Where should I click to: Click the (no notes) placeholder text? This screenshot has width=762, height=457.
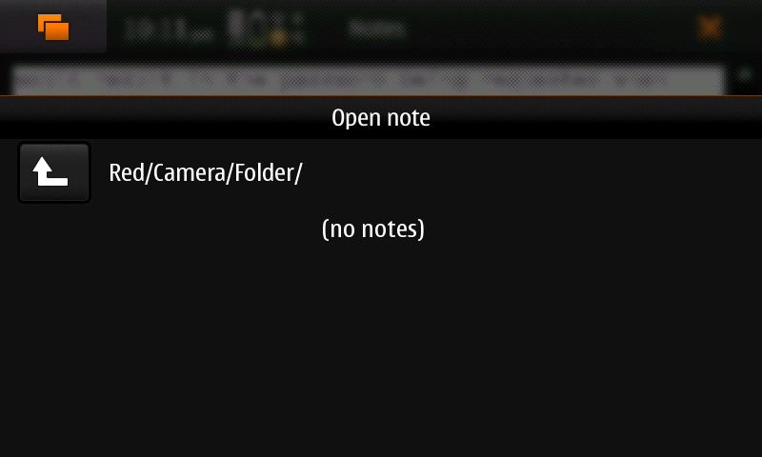pos(373,228)
